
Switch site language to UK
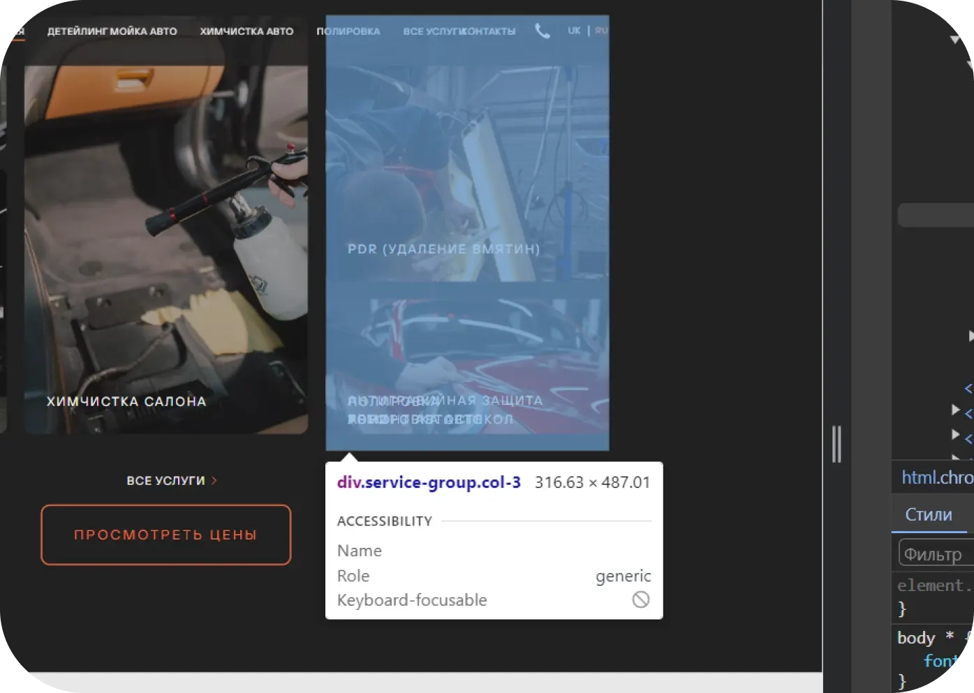(574, 31)
